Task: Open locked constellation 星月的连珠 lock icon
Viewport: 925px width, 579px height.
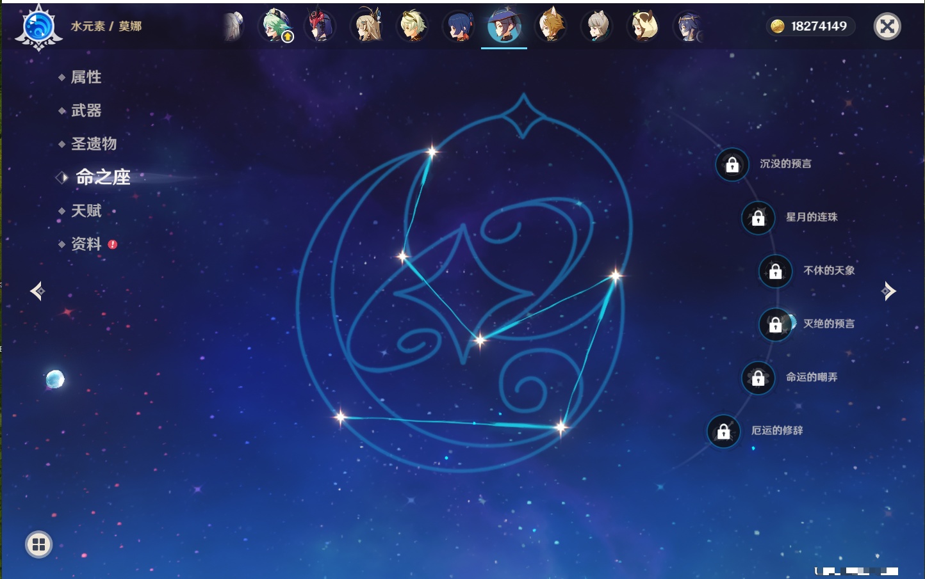Action: click(x=758, y=218)
